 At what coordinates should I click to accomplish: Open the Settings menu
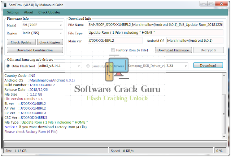[x=13, y=12]
